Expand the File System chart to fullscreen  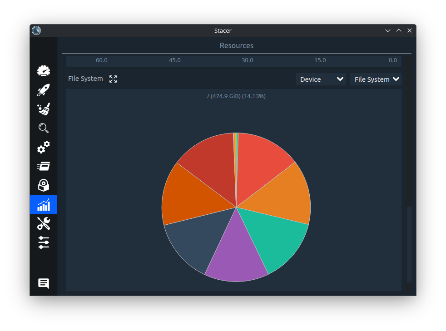tap(113, 79)
